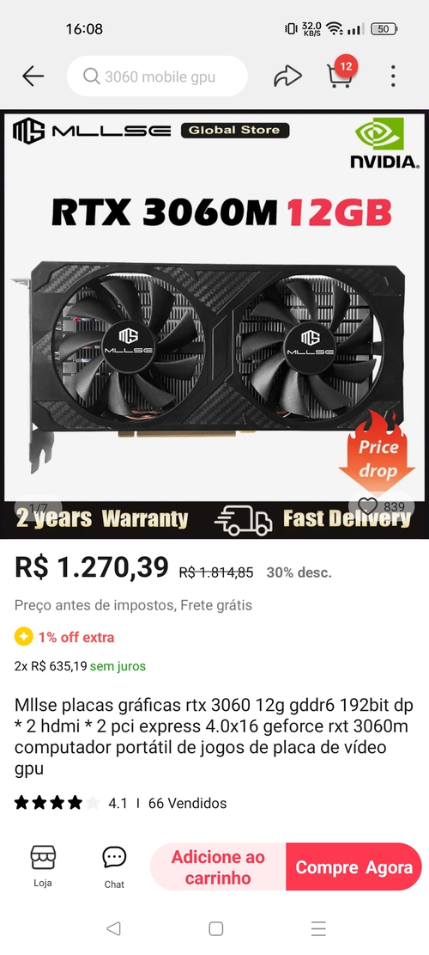The height and width of the screenshot is (955, 429).
Task: Tap the search field showing 3060 mobile gpu
Action: [x=157, y=77]
